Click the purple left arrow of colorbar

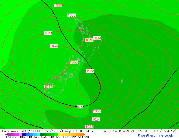(x=6, y=134)
